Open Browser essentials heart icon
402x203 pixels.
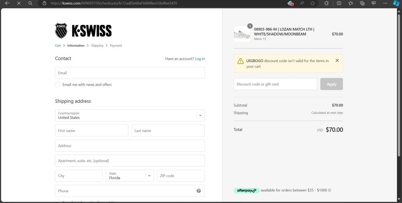(x=374, y=3)
